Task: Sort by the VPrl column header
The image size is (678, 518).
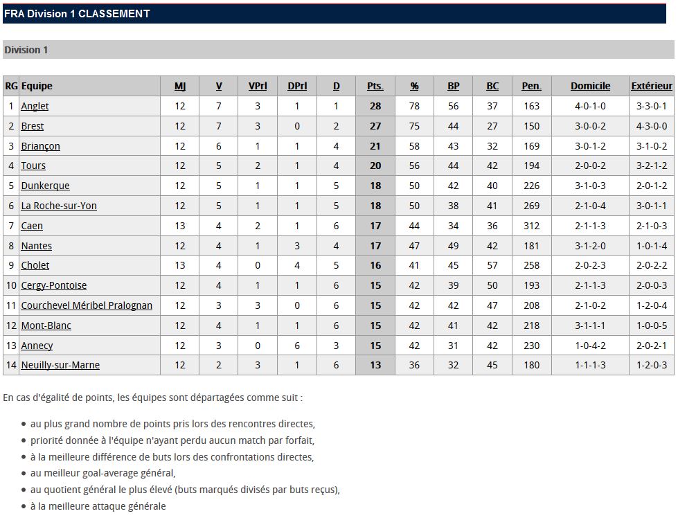Action: point(258,86)
